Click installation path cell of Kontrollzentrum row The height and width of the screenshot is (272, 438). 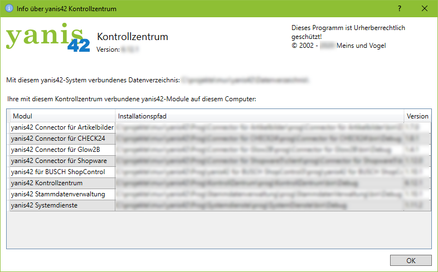point(260,183)
